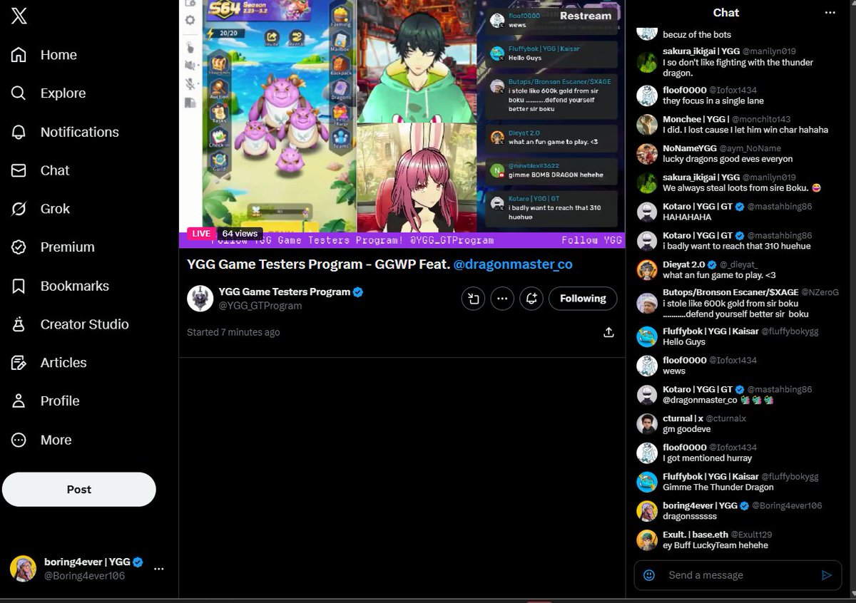
Task: Click the Auction icon in game stream
Action: pos(218,88)
